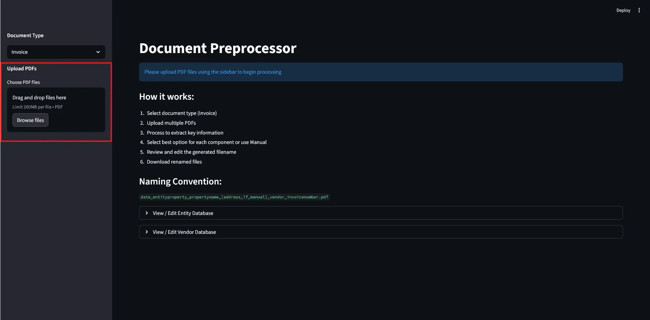Viewport: 650px width, 320px height.
Task: Select Invoice from the document type selector
Action: [x=56, y=52]
